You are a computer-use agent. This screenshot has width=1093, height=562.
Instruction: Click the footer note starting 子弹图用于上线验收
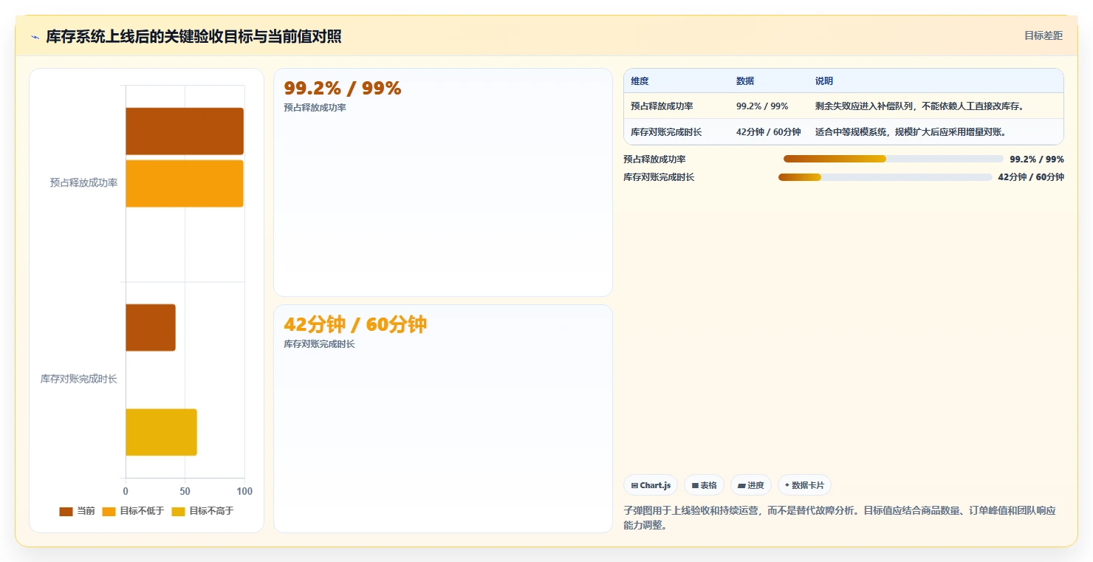tap(840, 518)
